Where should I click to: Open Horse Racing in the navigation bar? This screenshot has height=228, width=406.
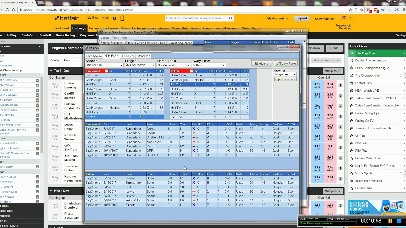tap(65, 35)
